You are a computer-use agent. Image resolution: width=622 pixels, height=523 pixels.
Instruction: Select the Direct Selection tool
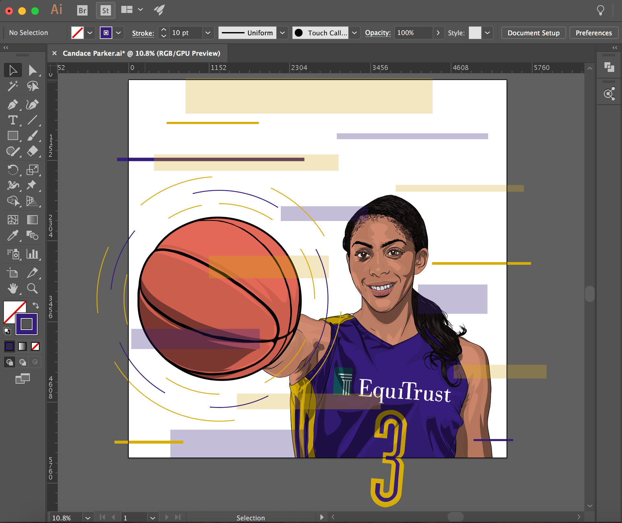(32, 70)
